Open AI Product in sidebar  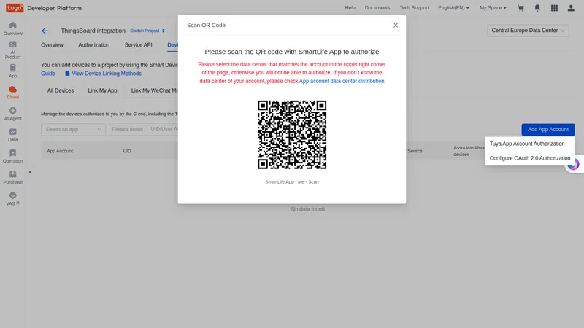click(12, 50)
